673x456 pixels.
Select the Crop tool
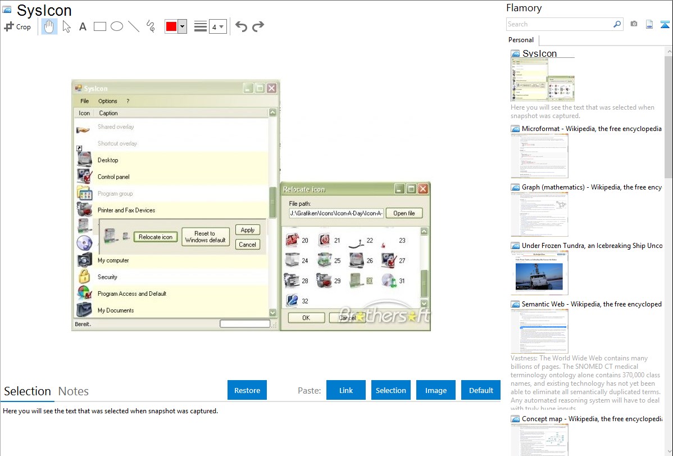pyautogui.click(x=17, y=26)
